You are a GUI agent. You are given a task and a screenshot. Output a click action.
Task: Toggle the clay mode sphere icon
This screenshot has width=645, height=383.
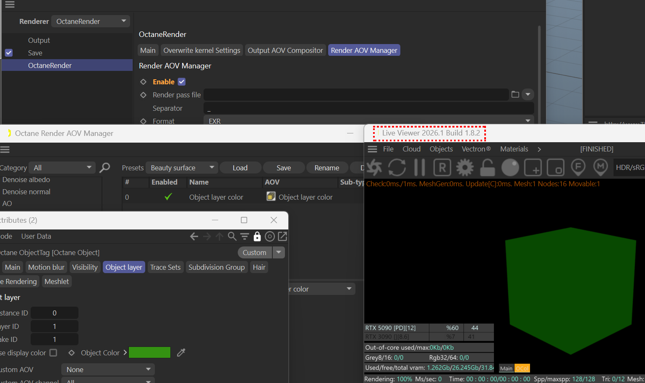[x=510, y=168]
